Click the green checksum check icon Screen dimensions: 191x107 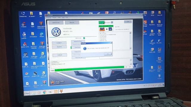(84, 38)
